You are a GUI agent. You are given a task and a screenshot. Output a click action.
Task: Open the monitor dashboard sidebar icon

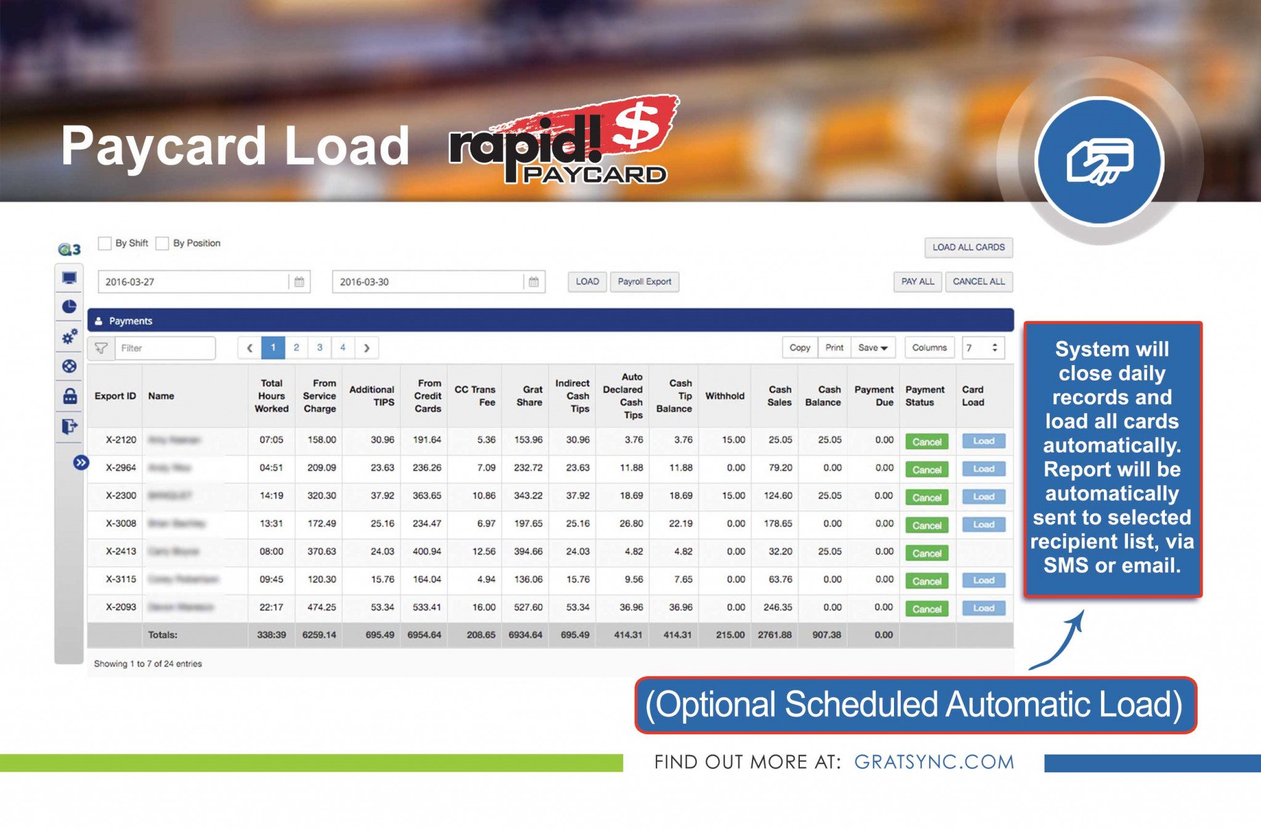[x=69, y=278]
